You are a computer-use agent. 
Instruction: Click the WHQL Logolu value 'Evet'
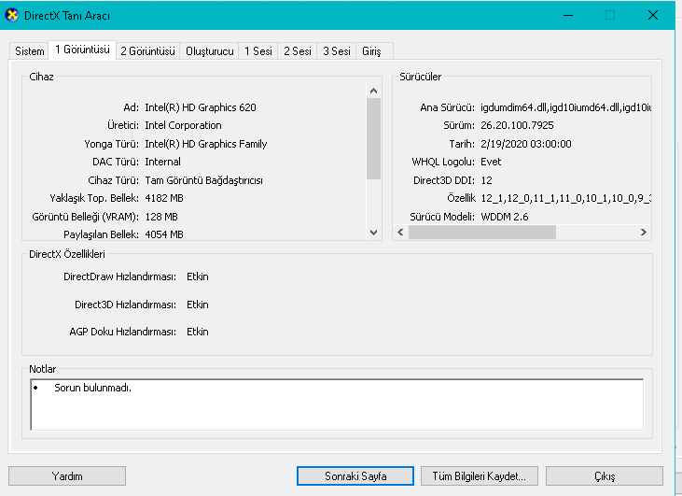coord(491,162)
